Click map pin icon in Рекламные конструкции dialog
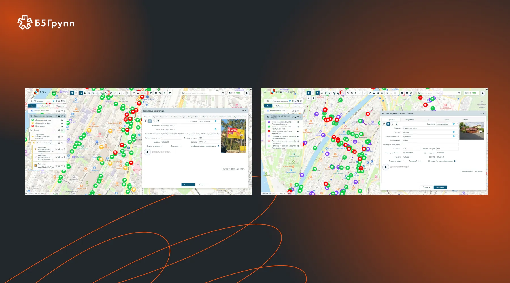This screenshot has width=510, height=283. (158, 121)
